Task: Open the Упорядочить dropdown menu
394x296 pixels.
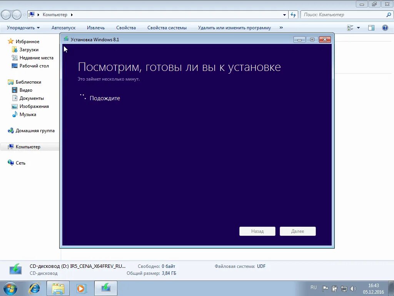Action: [23, 28]
